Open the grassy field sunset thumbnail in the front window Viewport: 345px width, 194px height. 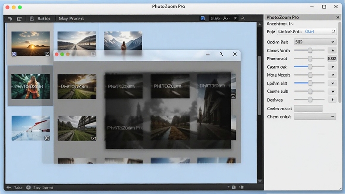77,87
